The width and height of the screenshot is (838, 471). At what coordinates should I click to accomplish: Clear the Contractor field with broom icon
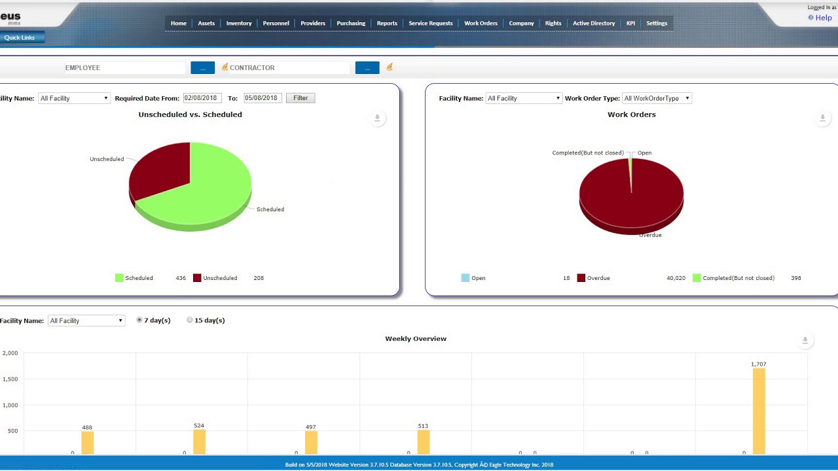coord(390,67)
